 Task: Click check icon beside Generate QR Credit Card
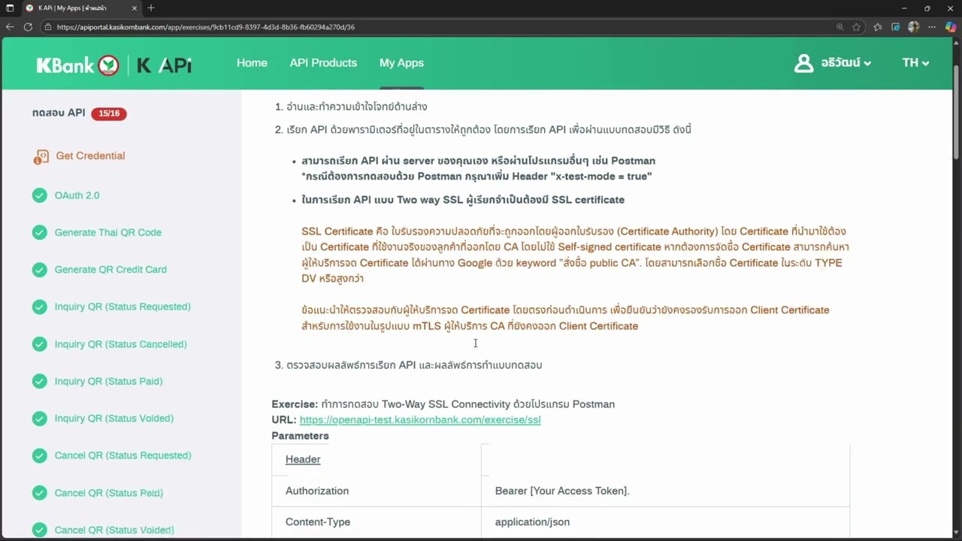[x=40, y=270]
